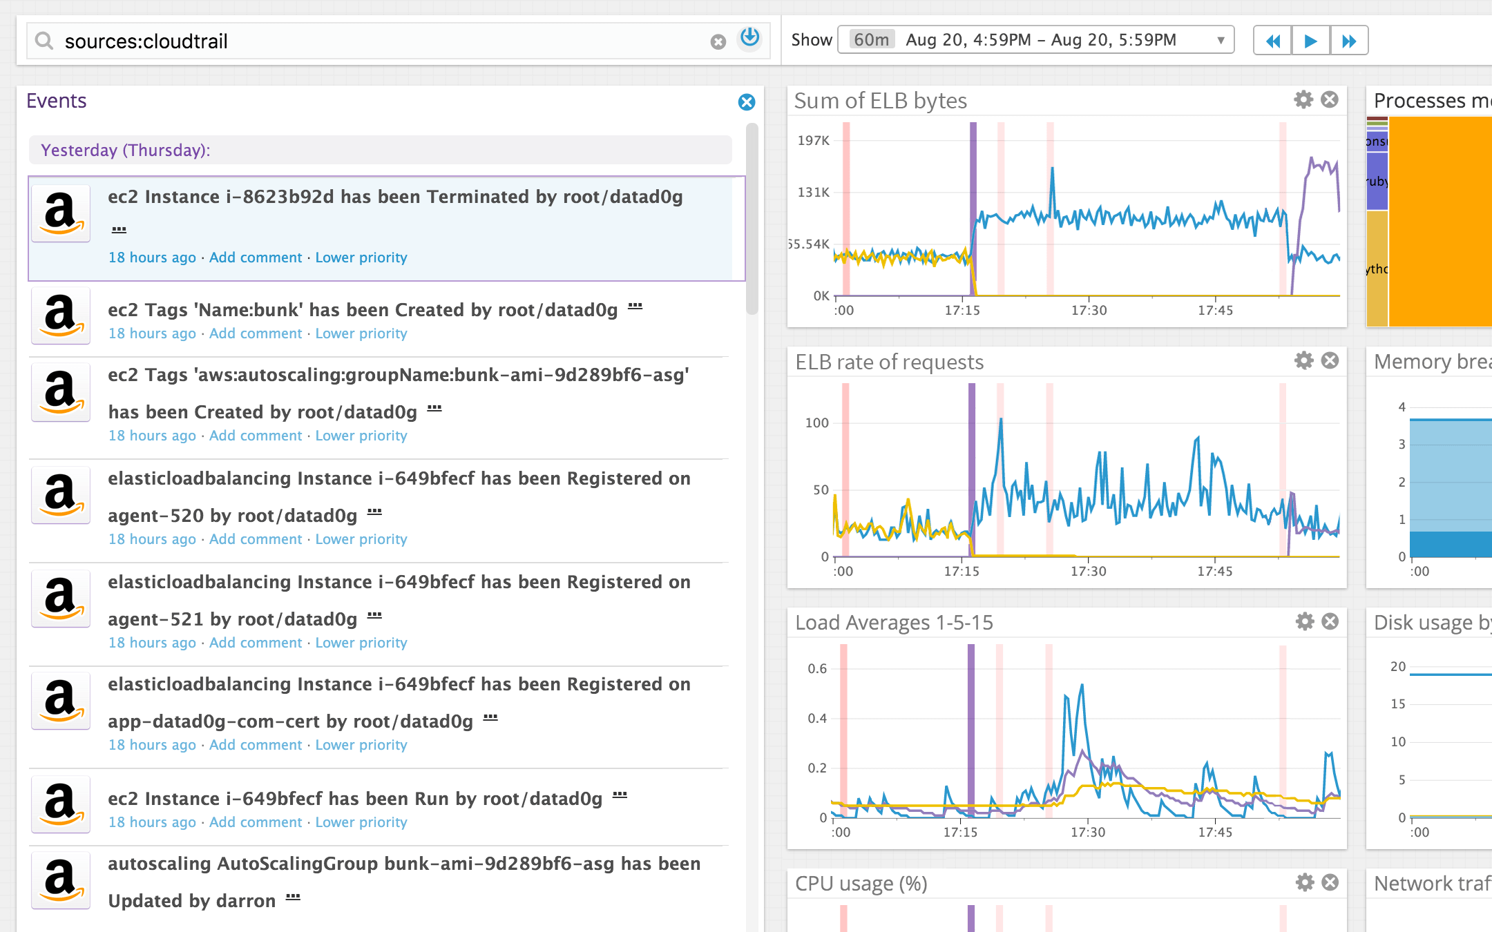Close the Events panel
The height and width of the screenshot is (932, 1492).
[x=746, y=102]
